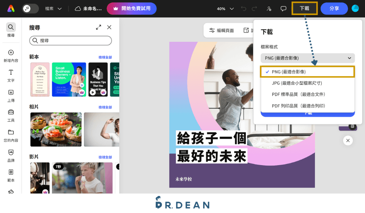The image size is (365, 213).
Task: Choose JPG (最適合小型檔案尺寸) option
Action: pos(307,83)
